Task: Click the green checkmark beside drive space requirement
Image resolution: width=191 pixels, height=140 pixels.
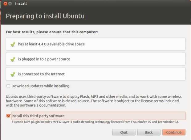Action: pyautogui.click(x=13, y=44)
